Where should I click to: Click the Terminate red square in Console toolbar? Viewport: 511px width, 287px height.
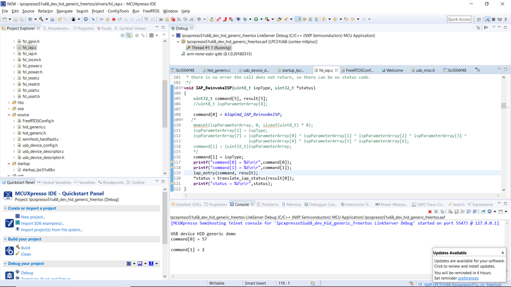429,211
